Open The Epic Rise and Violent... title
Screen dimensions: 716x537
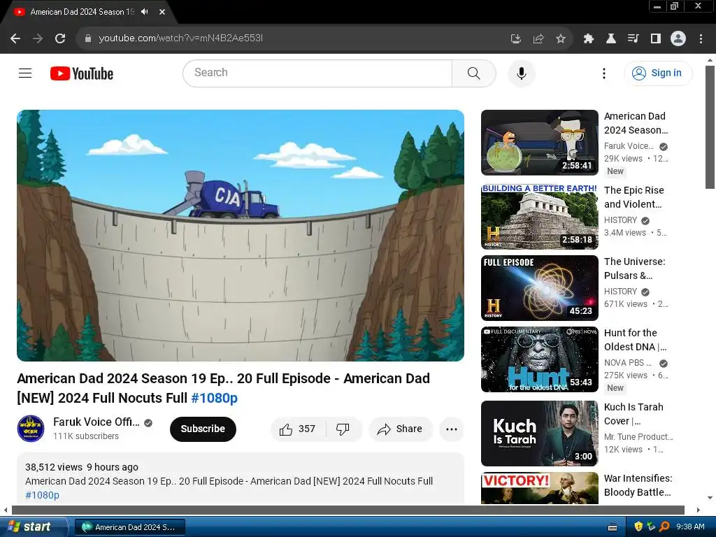(634, 197)
